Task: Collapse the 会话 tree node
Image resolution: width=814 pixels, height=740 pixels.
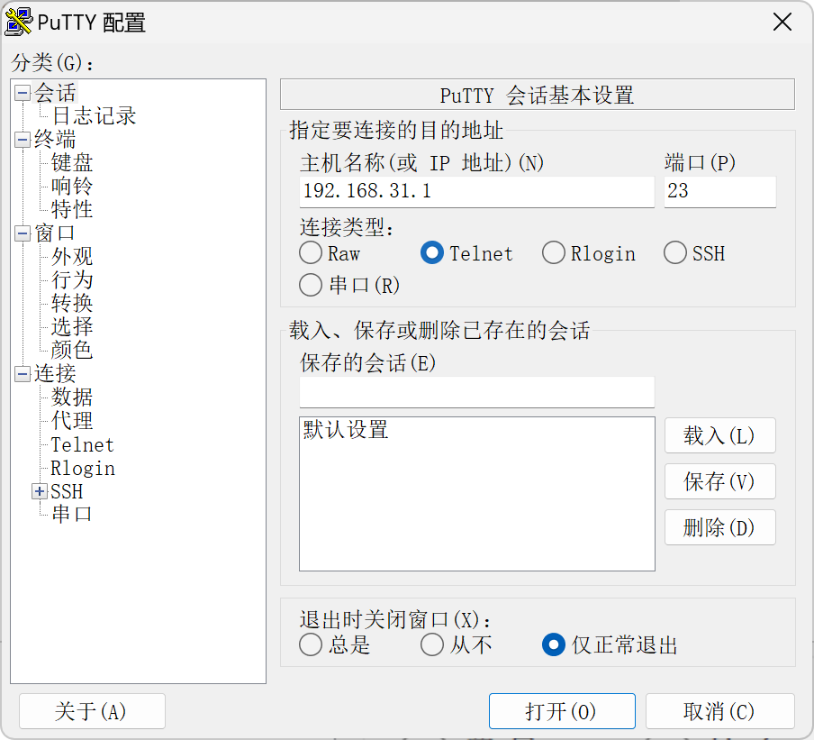Action: 23,93
